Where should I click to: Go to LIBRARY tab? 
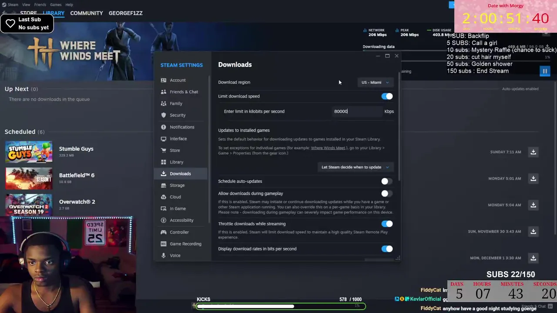(54, 13)
